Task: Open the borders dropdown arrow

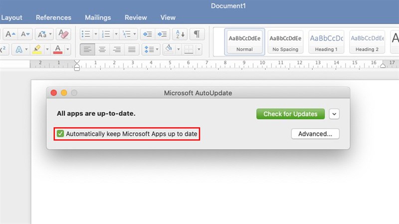Action: 199,49
